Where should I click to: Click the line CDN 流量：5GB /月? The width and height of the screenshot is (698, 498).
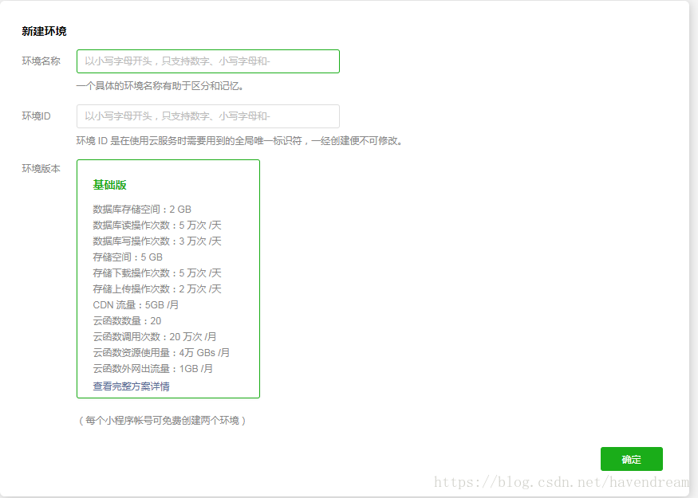tap(136, 305)
